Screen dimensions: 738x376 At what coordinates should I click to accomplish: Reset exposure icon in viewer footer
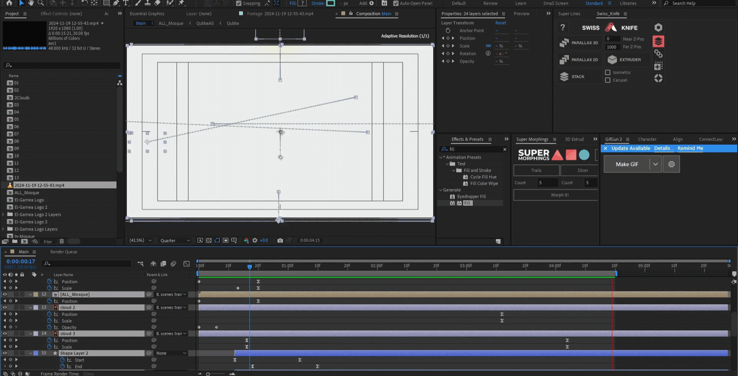pos(254,240)
